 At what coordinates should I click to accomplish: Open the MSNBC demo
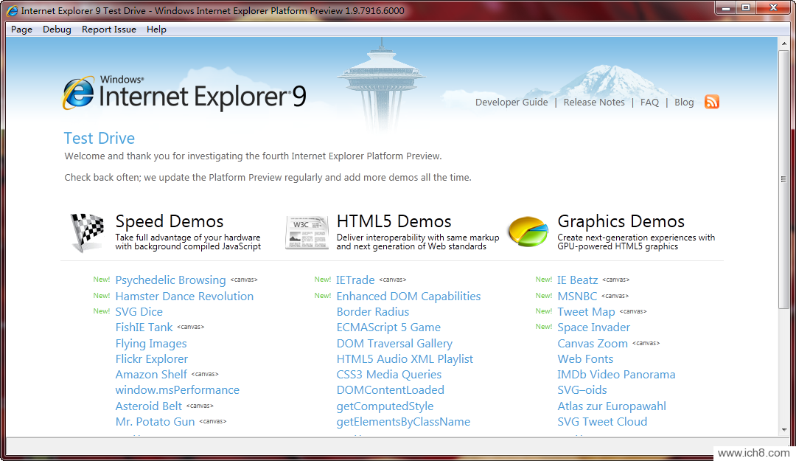577,297
